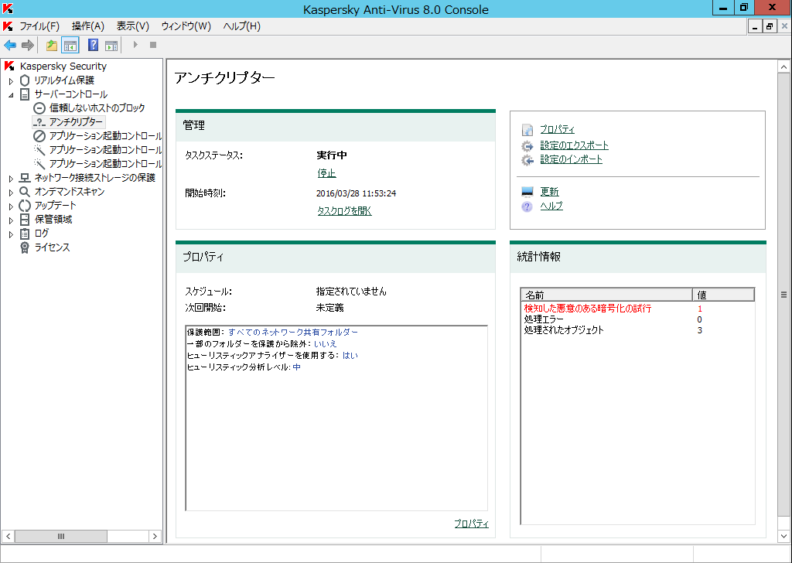Select the 処理エラー statistics row
Viewport: 792px width, 563px height.
(x=638, y=319)
